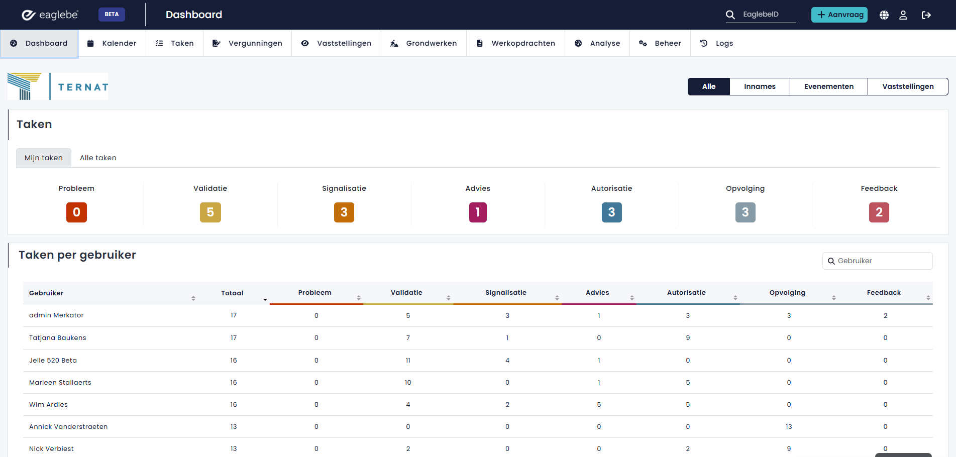The image size is (956, 457).
Task: Sort by Opvolging column arrows
Action: point(834,298)
